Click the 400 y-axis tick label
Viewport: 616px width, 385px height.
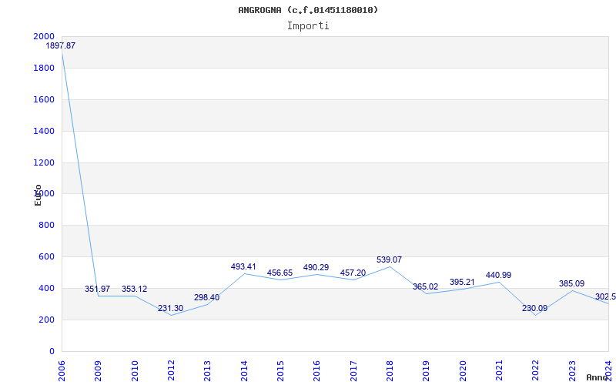47,288
